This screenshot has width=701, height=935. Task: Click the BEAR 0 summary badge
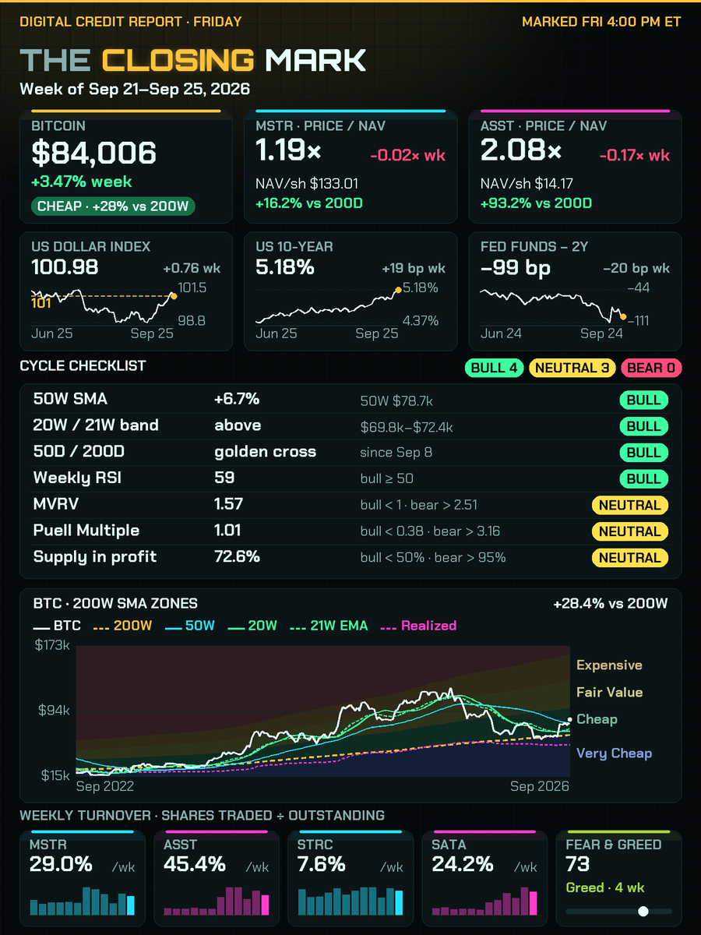click(651, 368)
